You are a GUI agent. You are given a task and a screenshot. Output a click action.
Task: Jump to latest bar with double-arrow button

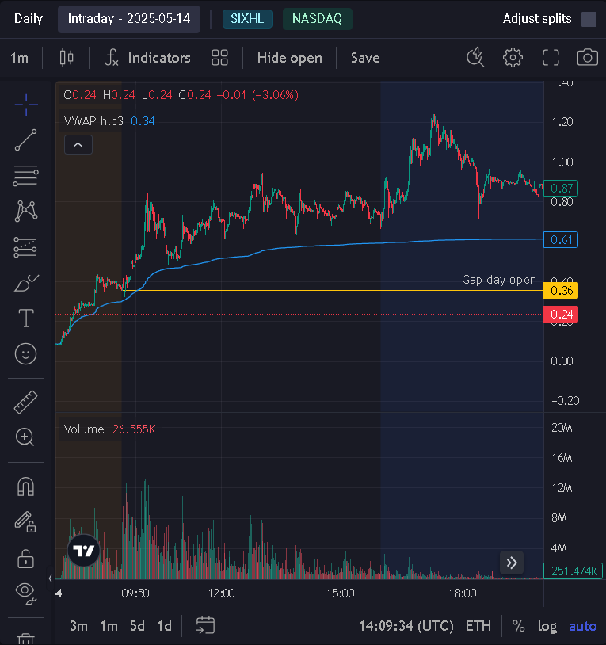click(512, 563)
